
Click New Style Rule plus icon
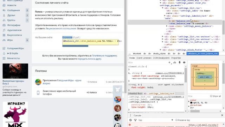tap(169, 62)
